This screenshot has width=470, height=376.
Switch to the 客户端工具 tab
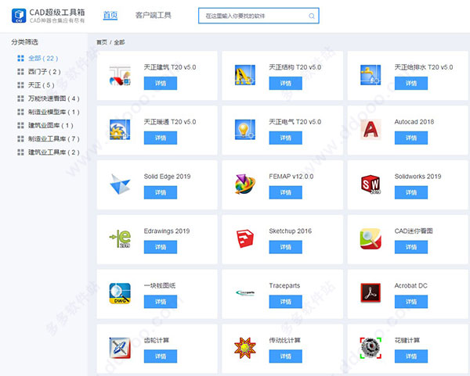(x=154, y=15)
